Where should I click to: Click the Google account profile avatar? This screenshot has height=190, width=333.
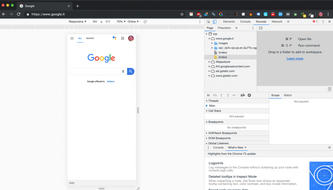(131, 38)
